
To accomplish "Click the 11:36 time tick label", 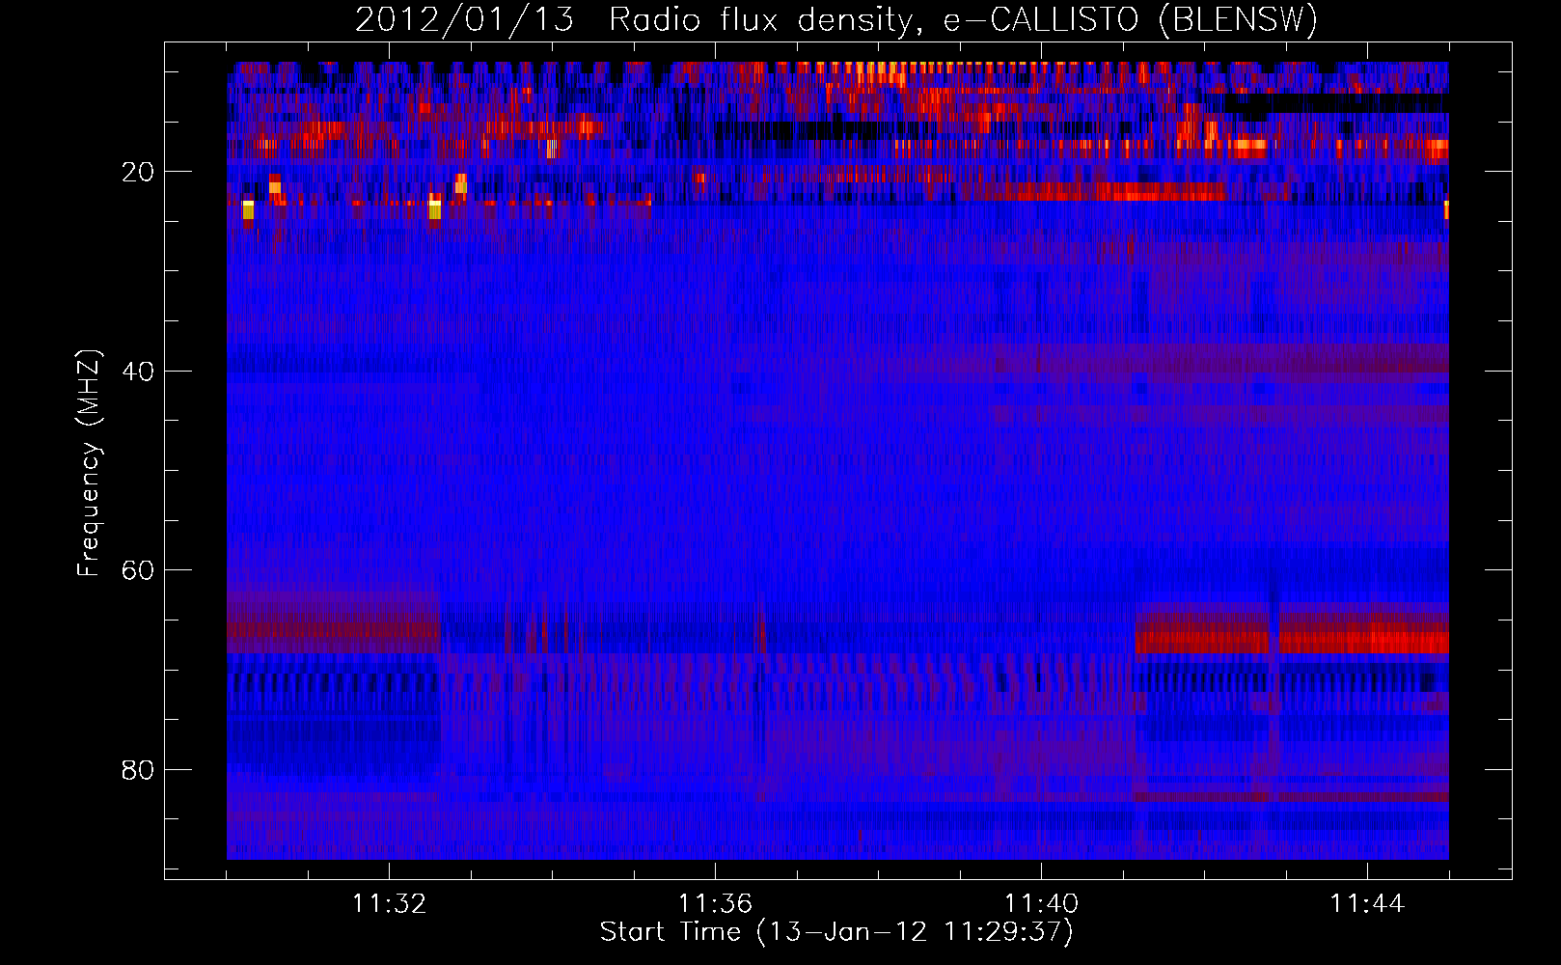I will point(715,904).
